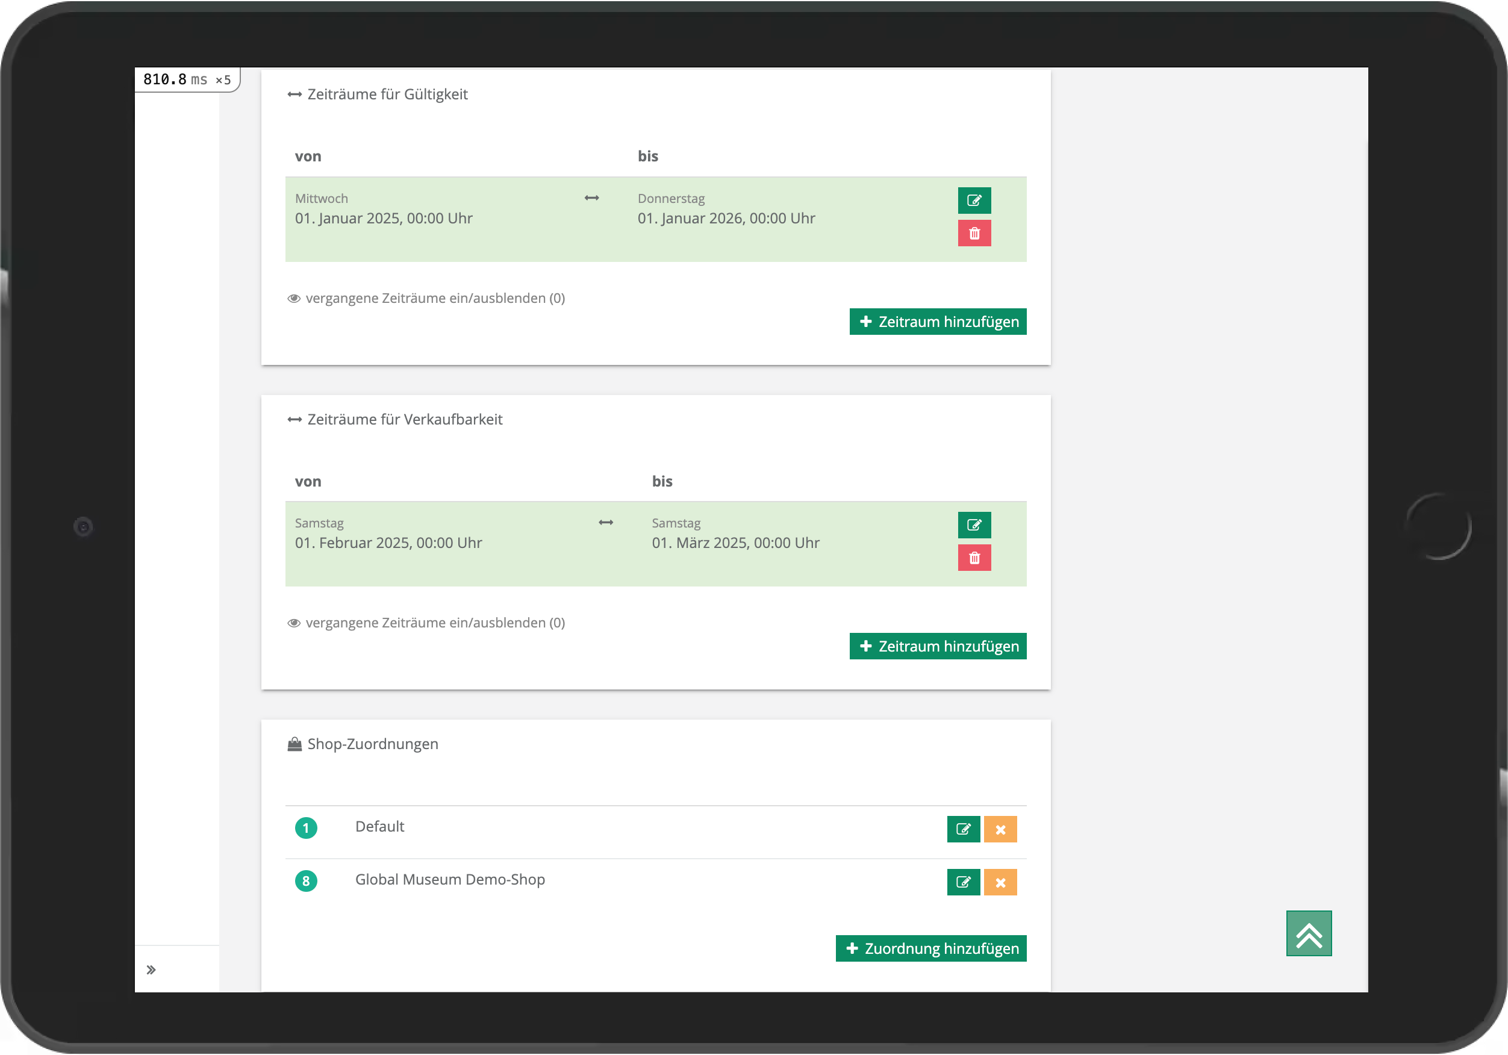Click the date 01. Januar 2025, 00:00 Uhr
This screenshot has width=1508, height=1055.
point(384,218)
